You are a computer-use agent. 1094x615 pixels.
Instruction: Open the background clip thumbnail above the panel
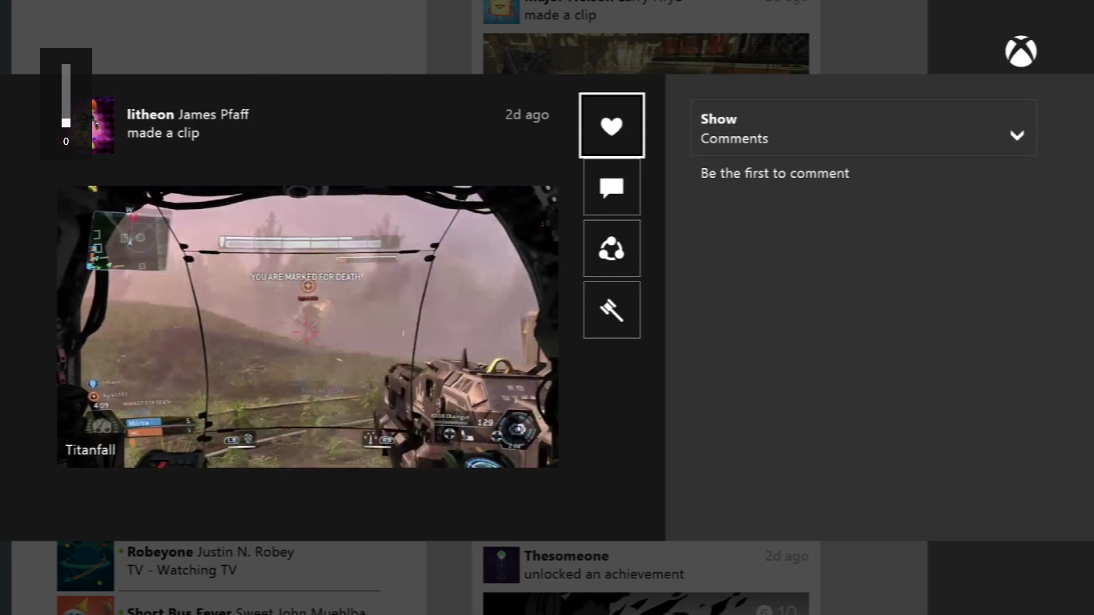coord(646,54)
